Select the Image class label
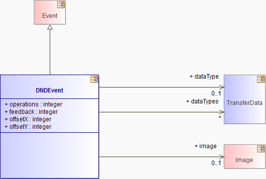 point(244,160)
